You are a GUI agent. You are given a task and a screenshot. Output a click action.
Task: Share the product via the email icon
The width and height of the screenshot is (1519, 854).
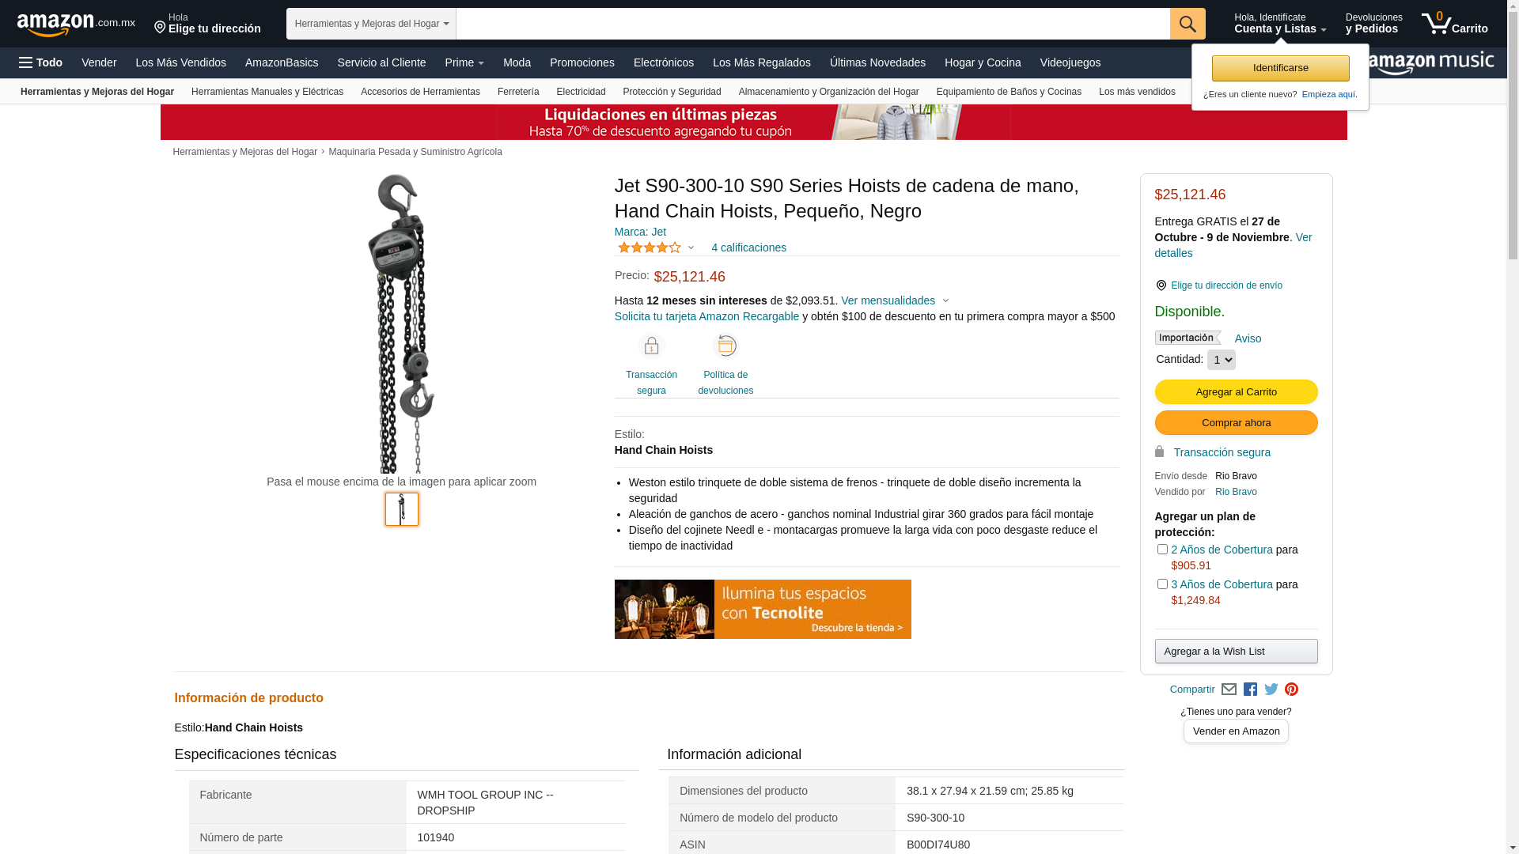1229,690
